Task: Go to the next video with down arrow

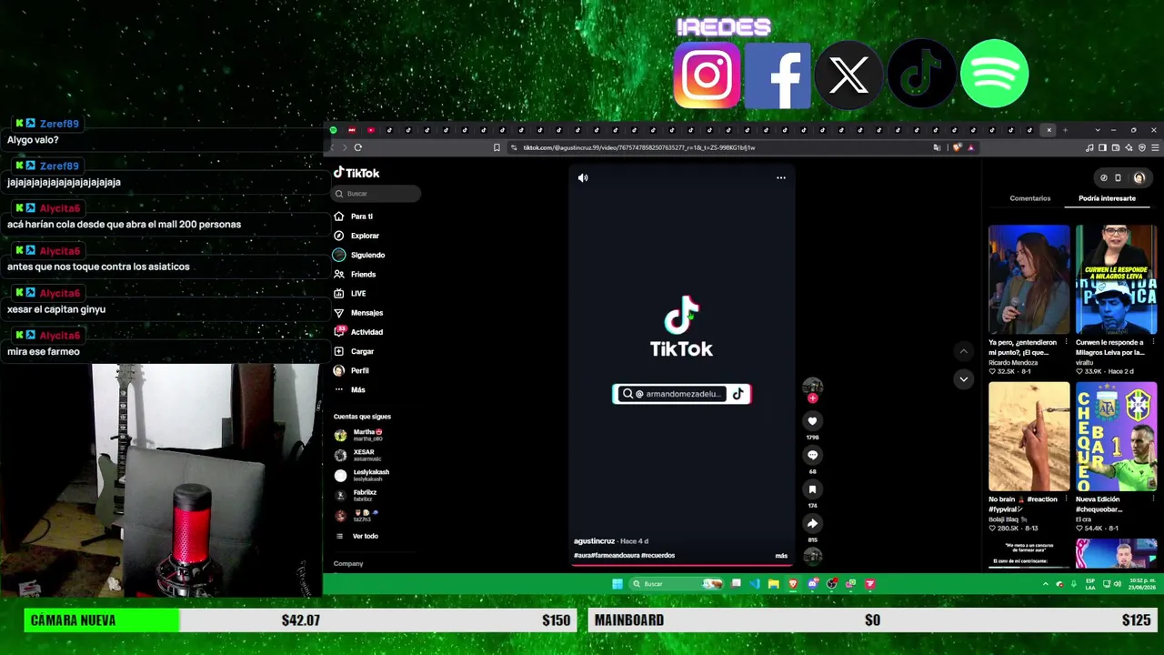Action: click(x=963, y=378)
